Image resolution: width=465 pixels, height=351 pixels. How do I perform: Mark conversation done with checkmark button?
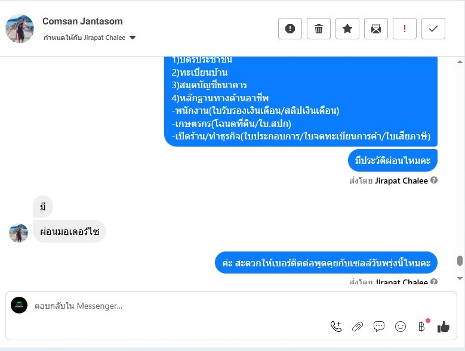pos(433,29)
